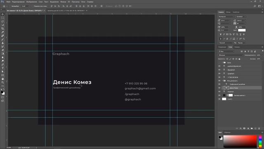Open the layer filter kind dropdown
264x149 pixels.
click(226, 51)
